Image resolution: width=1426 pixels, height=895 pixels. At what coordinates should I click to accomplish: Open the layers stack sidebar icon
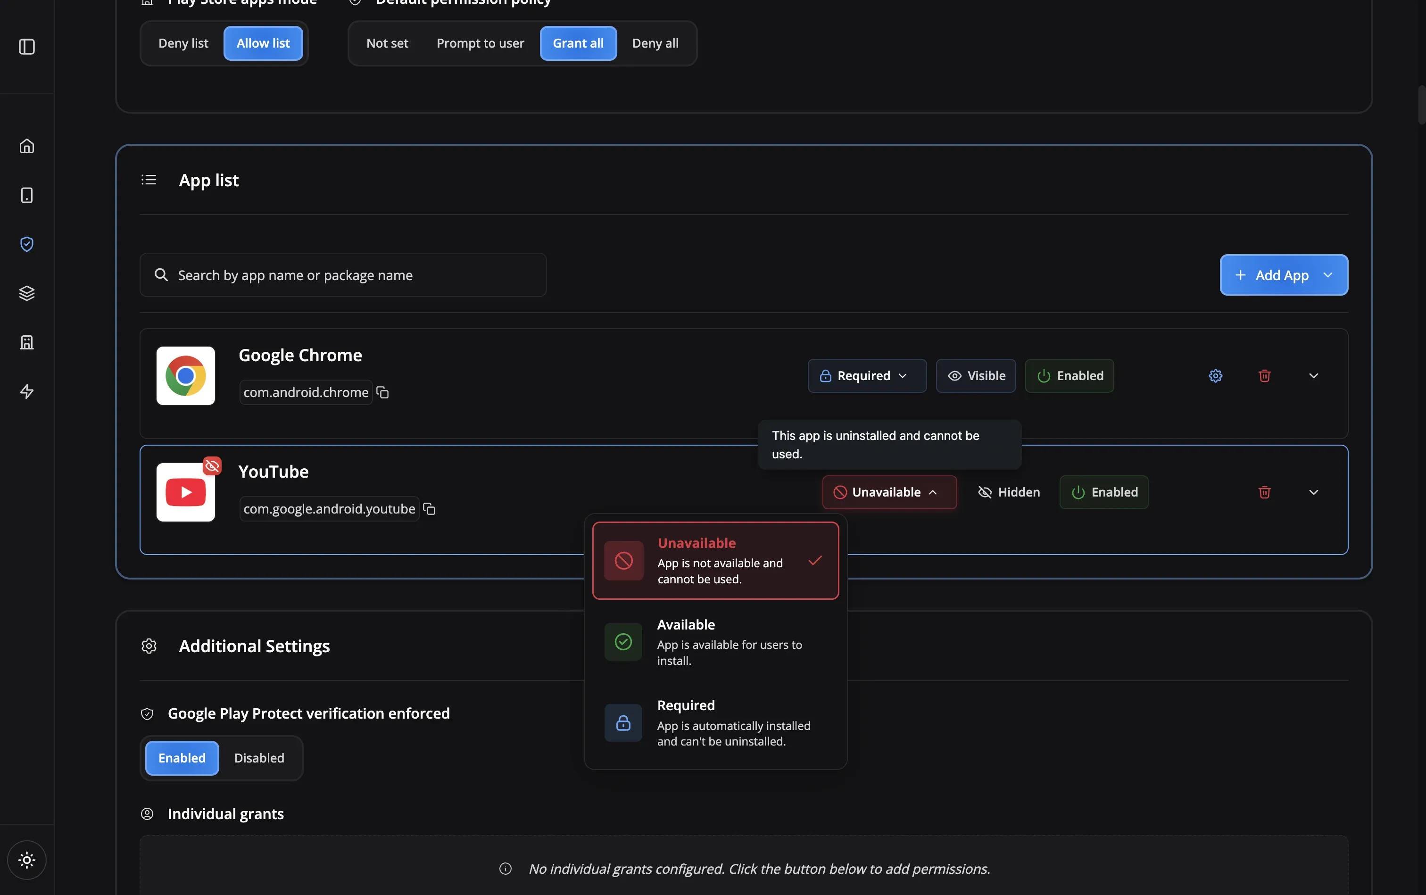pos(26,293)
